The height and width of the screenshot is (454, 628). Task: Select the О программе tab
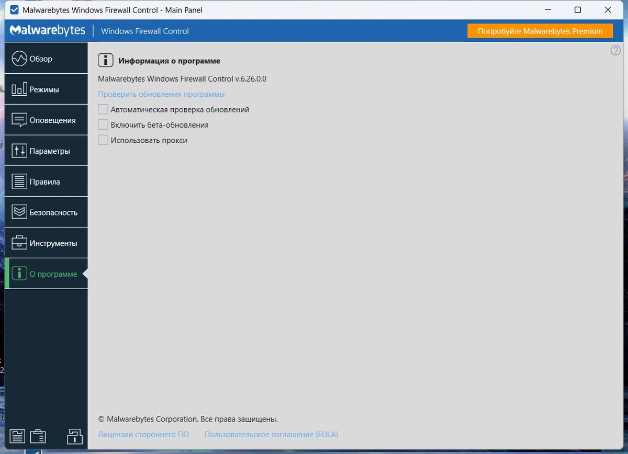click(46, 274)
